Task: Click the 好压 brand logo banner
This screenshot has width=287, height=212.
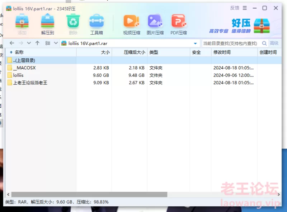Action: point(239,26)
